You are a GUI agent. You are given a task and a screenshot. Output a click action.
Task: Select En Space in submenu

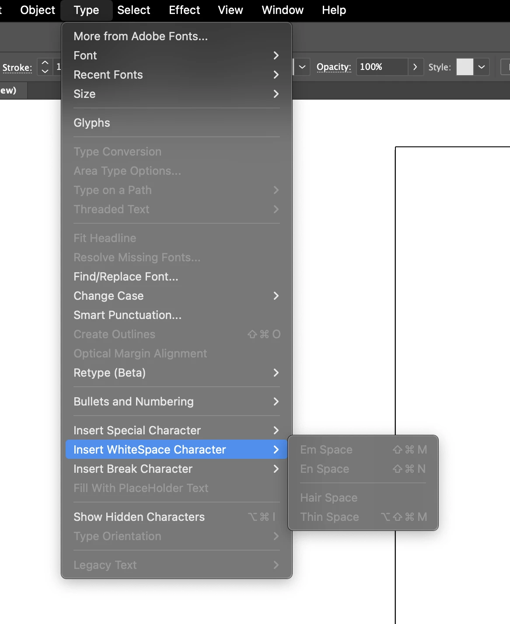pos(363,469)
